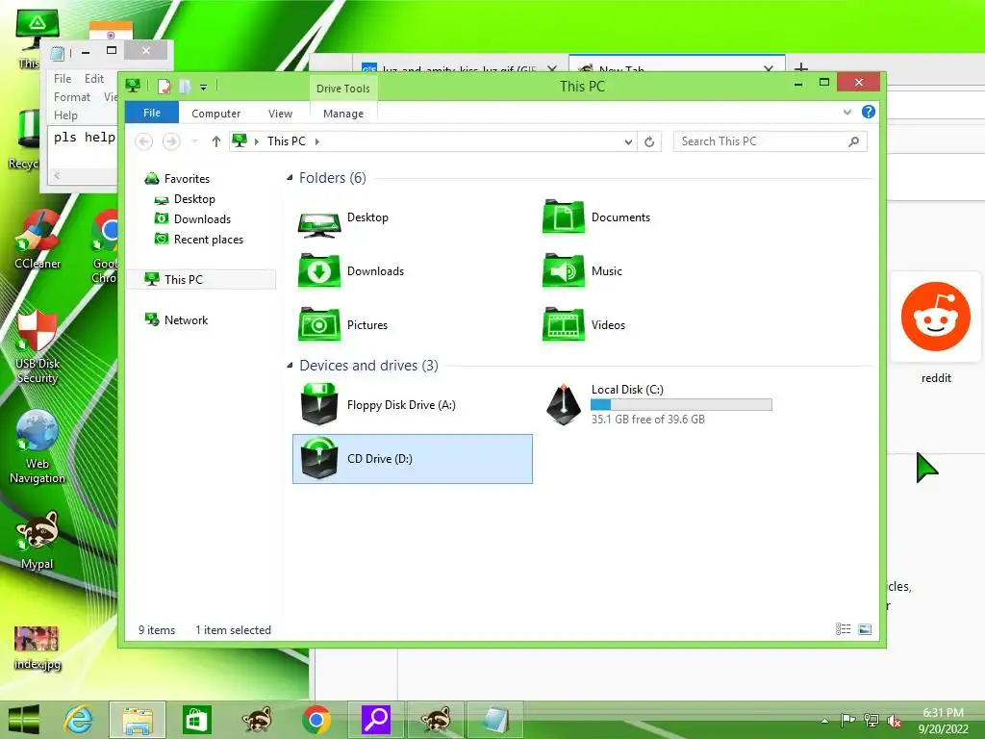The image size is (985, 739).
Task: Open the Desktop folder icon in Folders
Action: [x=319, y=221]
